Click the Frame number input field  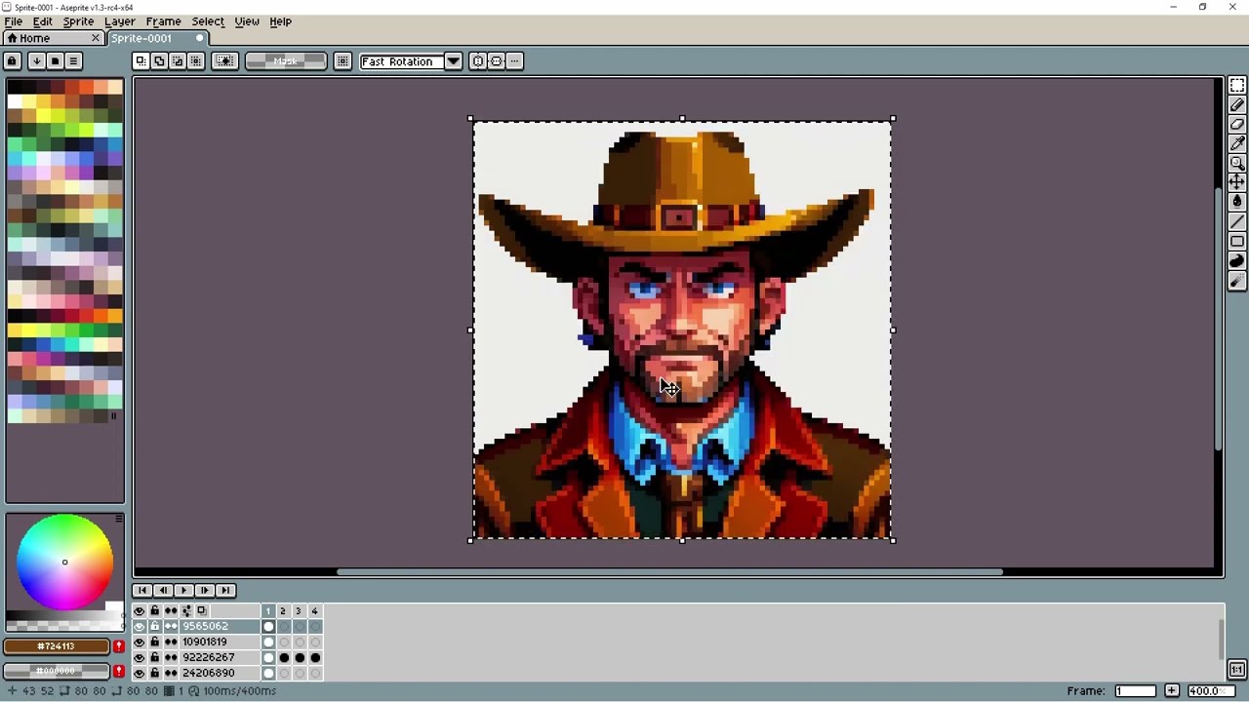[x=1137, y=691]
